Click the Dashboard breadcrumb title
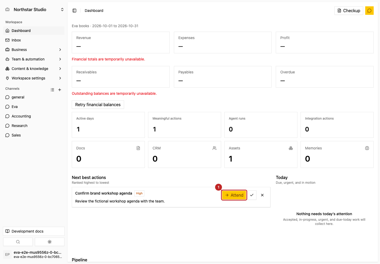The width and height of the screenshot is (380, 264). pos(94,11)
